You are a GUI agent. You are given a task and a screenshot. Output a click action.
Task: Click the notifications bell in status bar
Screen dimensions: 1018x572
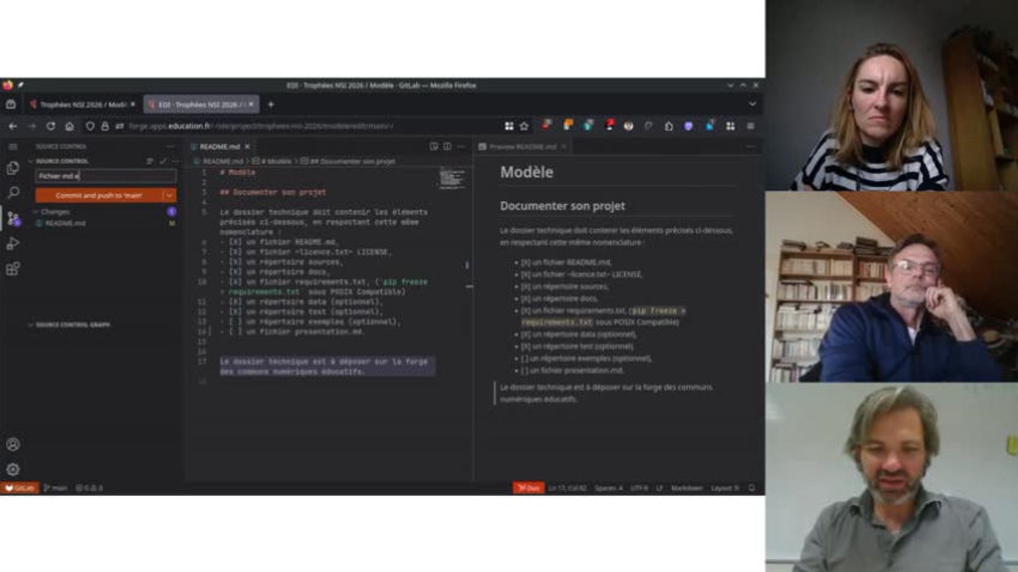point(752,488)
